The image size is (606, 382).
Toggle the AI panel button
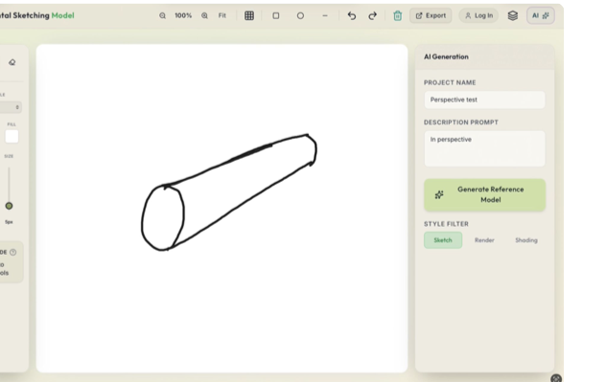coord(541,16)
